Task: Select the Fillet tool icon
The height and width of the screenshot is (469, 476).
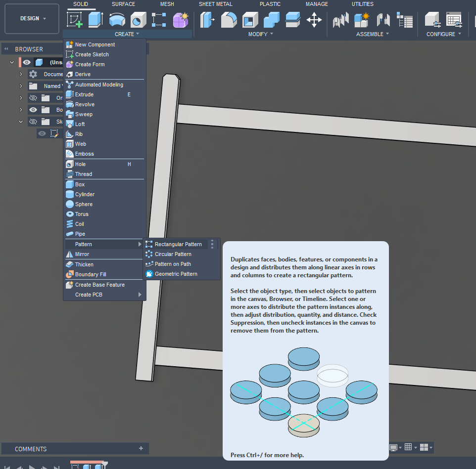Action: pyautogui.click(x=229, y=20)
